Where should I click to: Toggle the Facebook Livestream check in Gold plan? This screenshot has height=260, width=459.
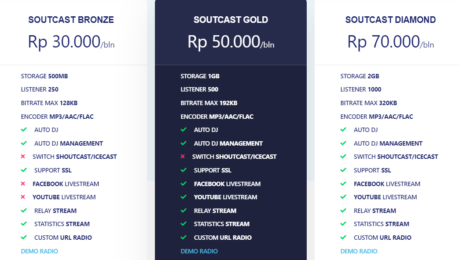pyautogui.click(x=184, y=184)
